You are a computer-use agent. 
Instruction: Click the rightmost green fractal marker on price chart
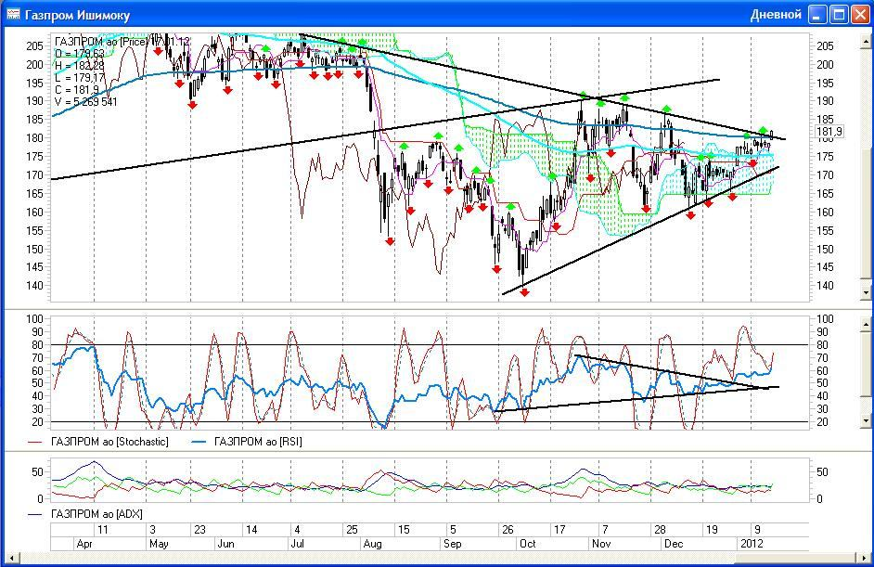click(x=763, y=131)
